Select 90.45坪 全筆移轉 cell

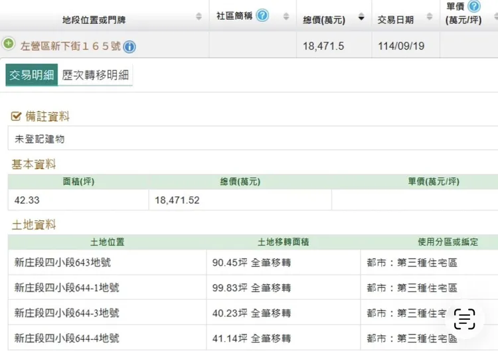pos(284,263)
